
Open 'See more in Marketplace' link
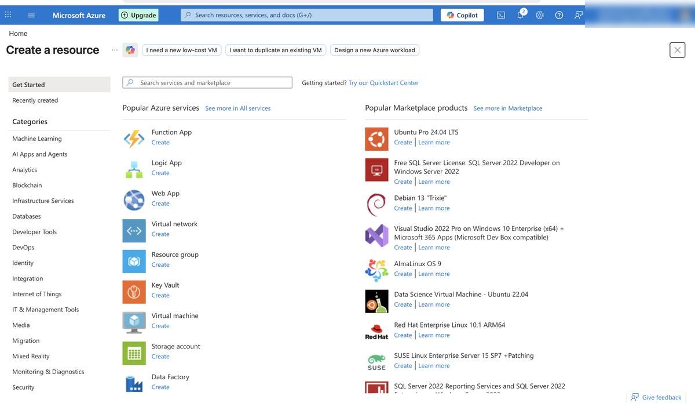(508, 108)
